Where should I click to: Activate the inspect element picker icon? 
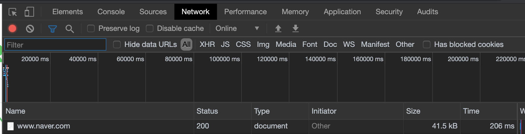click(x=13, y=12)
